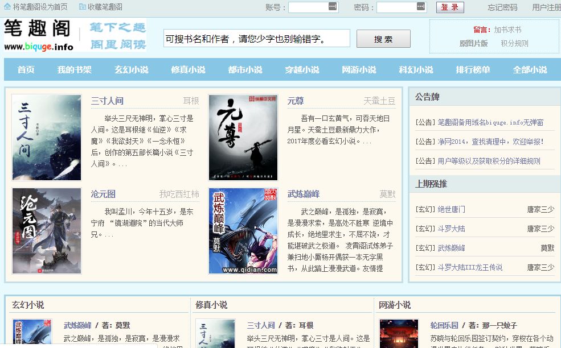Go to 首页 in navigation bar
The image size is (561, 348).
pos(26,70)
